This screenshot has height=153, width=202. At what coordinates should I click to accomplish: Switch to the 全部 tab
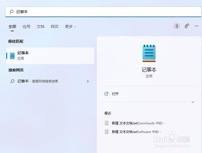12,27
